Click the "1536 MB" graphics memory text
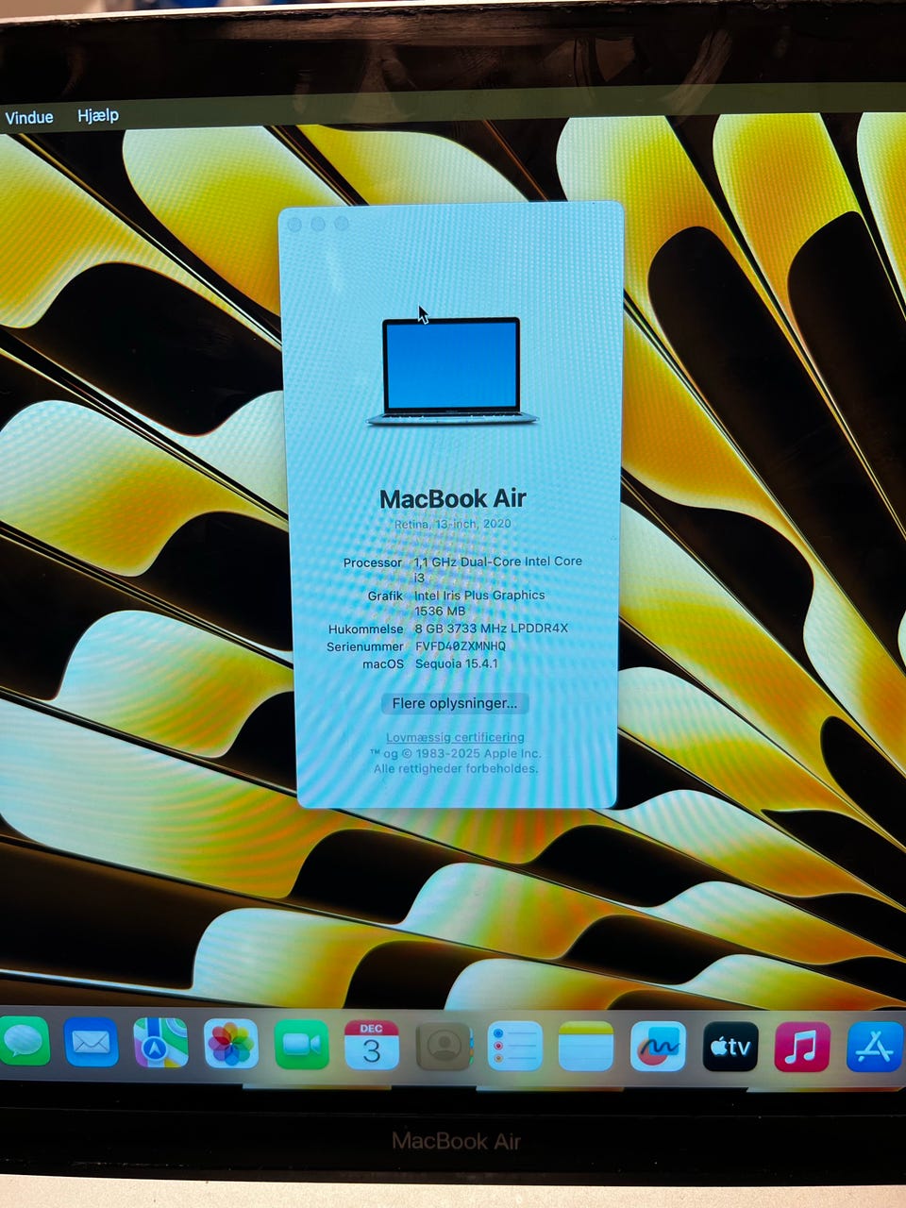 [440, 611]
